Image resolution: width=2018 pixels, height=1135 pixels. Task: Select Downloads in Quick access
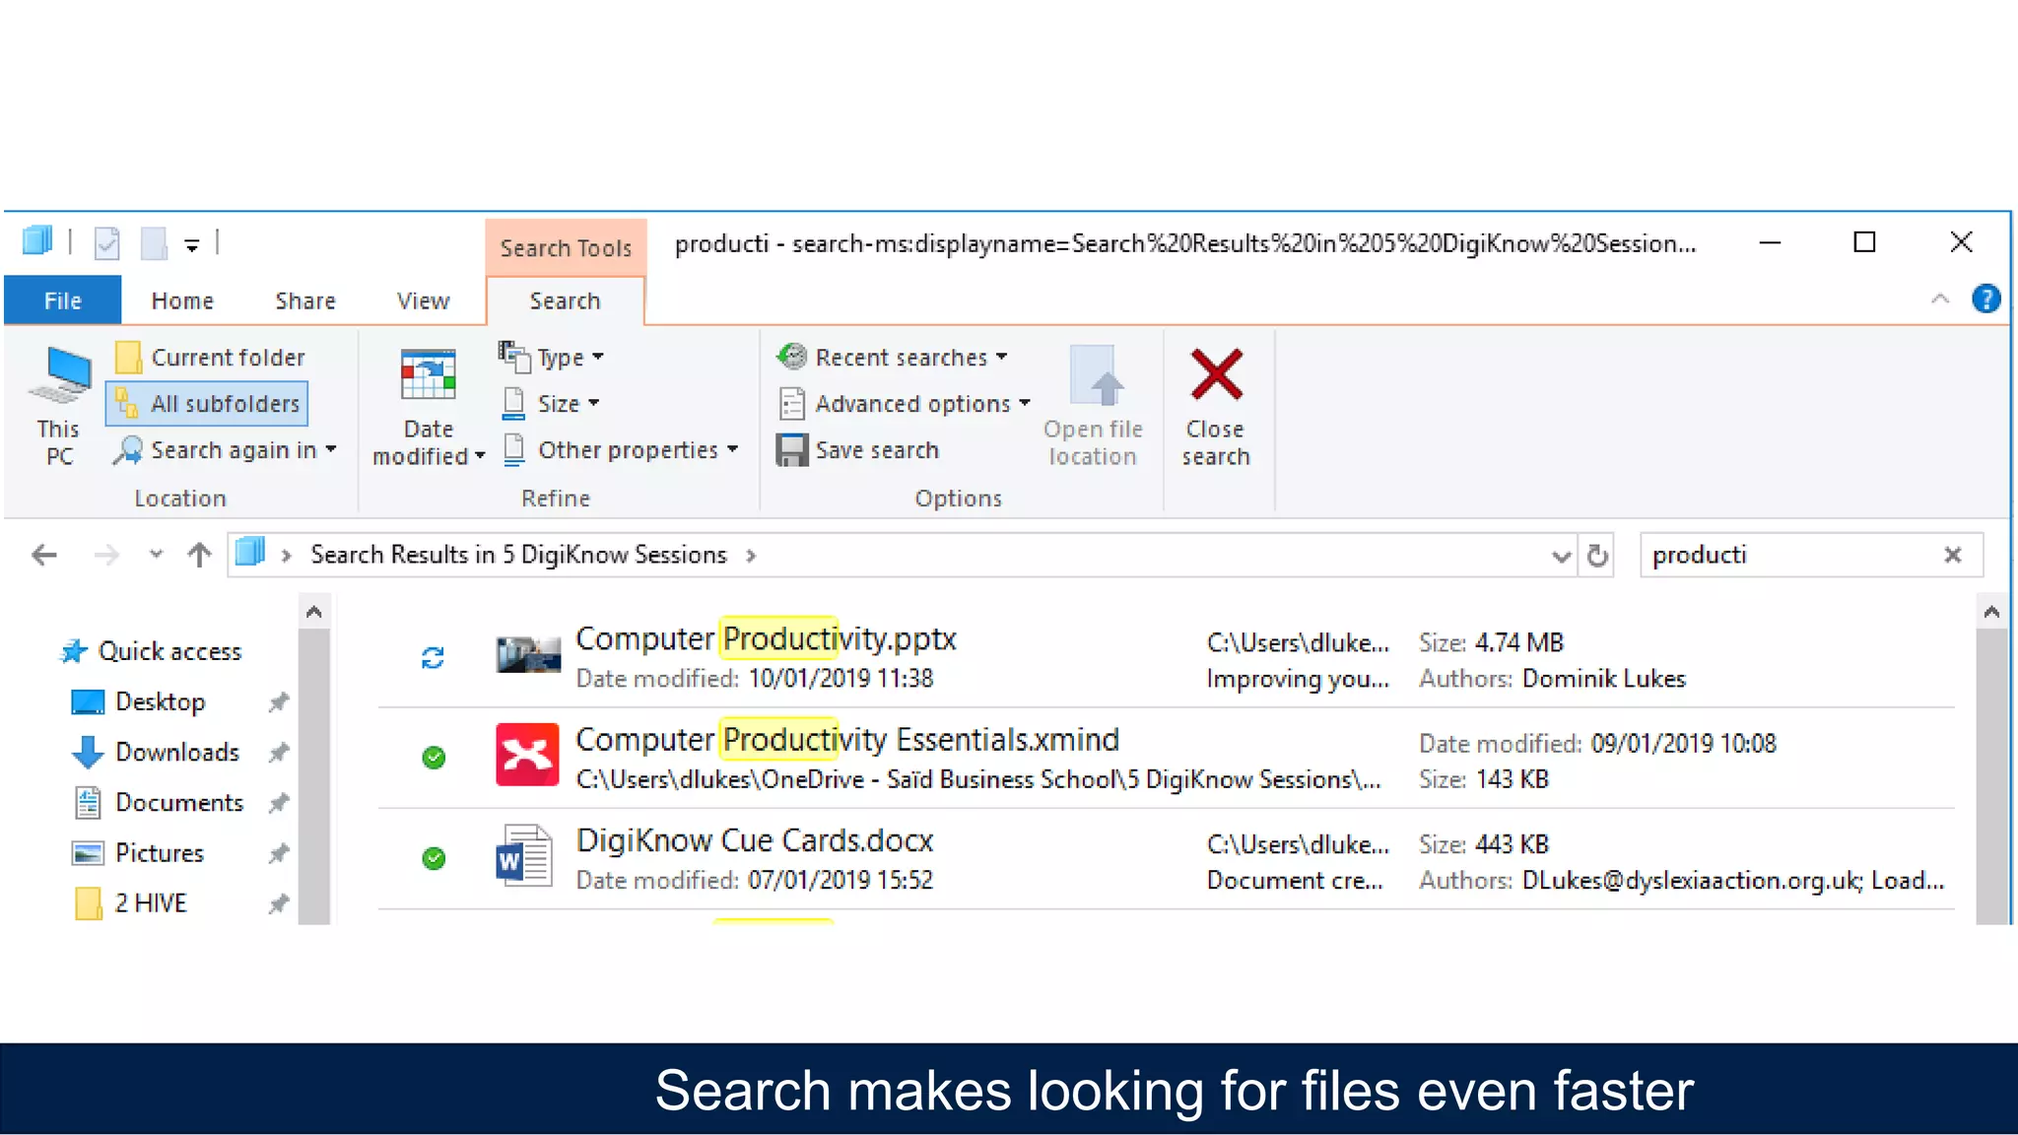pyautogui.click(x=176, y=753)
